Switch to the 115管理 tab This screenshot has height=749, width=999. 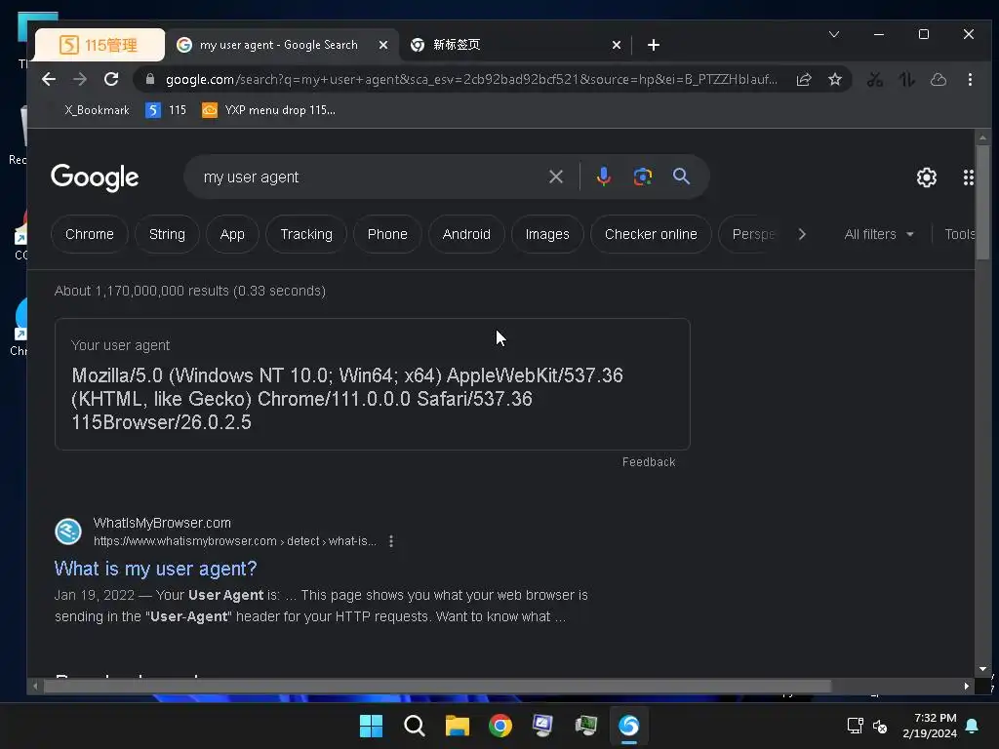(x=100, y=45)
